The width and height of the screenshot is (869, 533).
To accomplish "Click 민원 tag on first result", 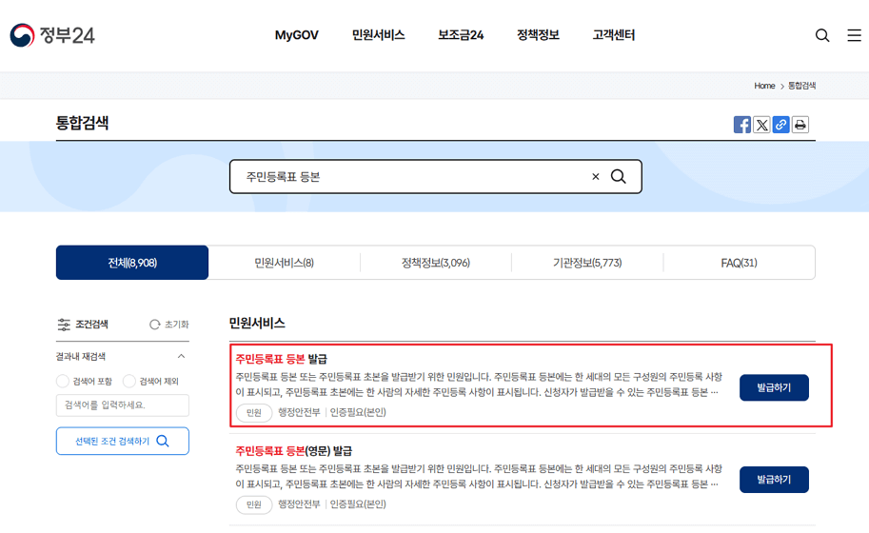I will tap(254, 413).
